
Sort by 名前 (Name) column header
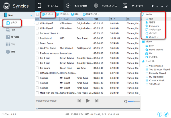pos(47,19)
